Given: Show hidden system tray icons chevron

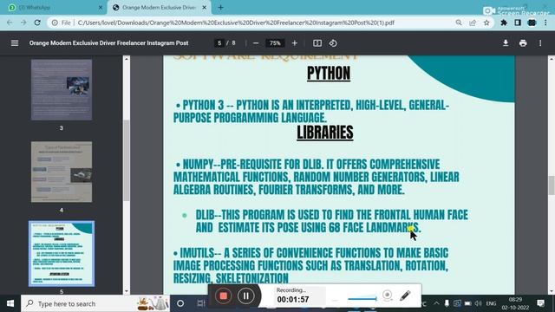Looking at the screenshot, I should click(x=436, y=303).
